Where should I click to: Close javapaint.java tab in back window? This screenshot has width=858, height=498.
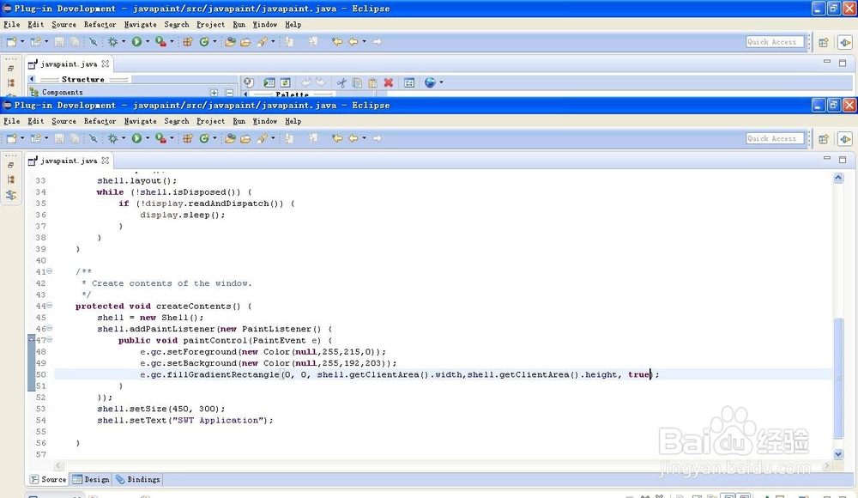tap(105, 64)
